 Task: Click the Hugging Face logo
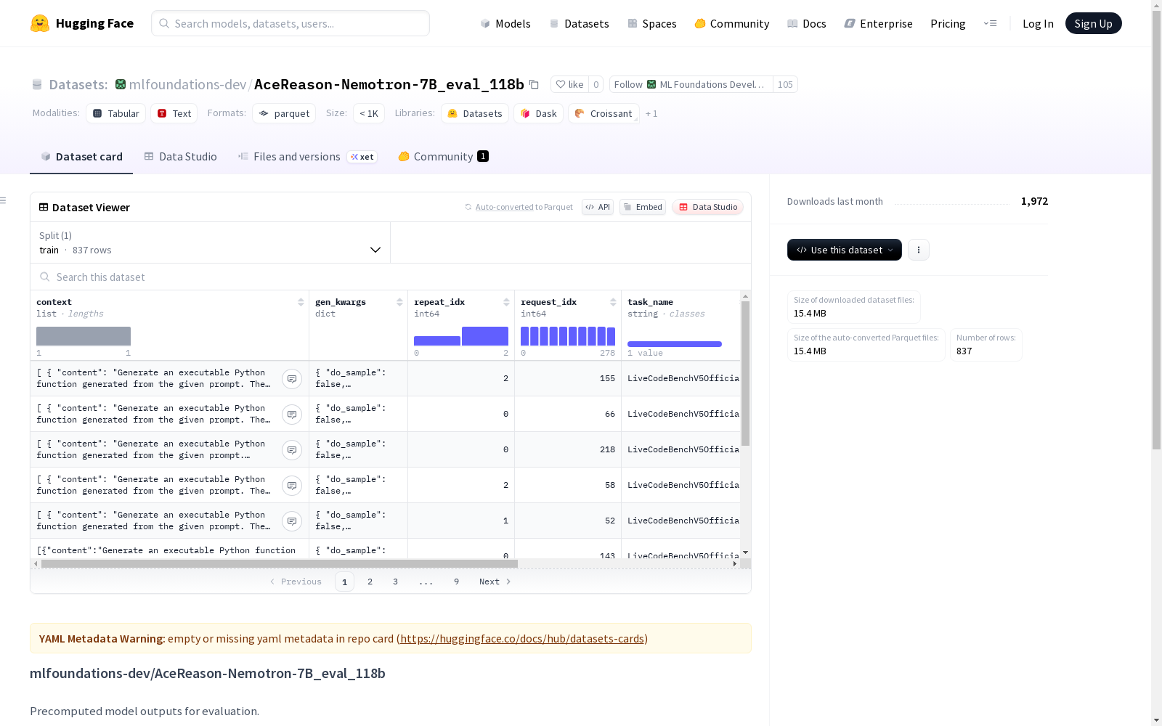pyautogui.click(x=81, y=23)
